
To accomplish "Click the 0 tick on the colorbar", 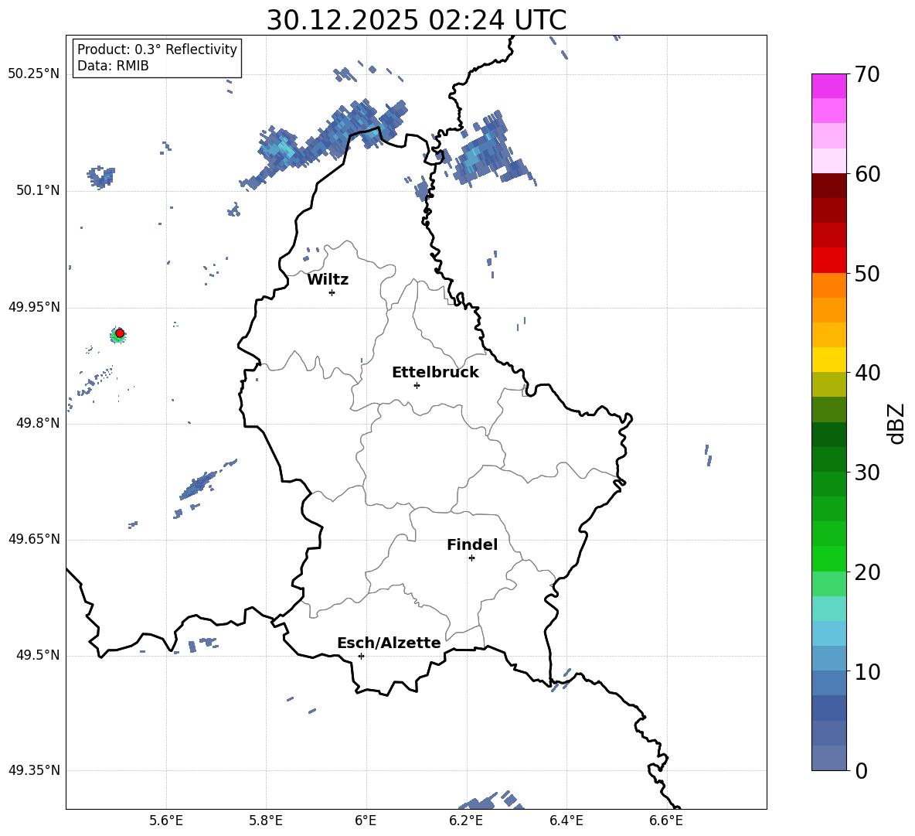I will (861, 771).
